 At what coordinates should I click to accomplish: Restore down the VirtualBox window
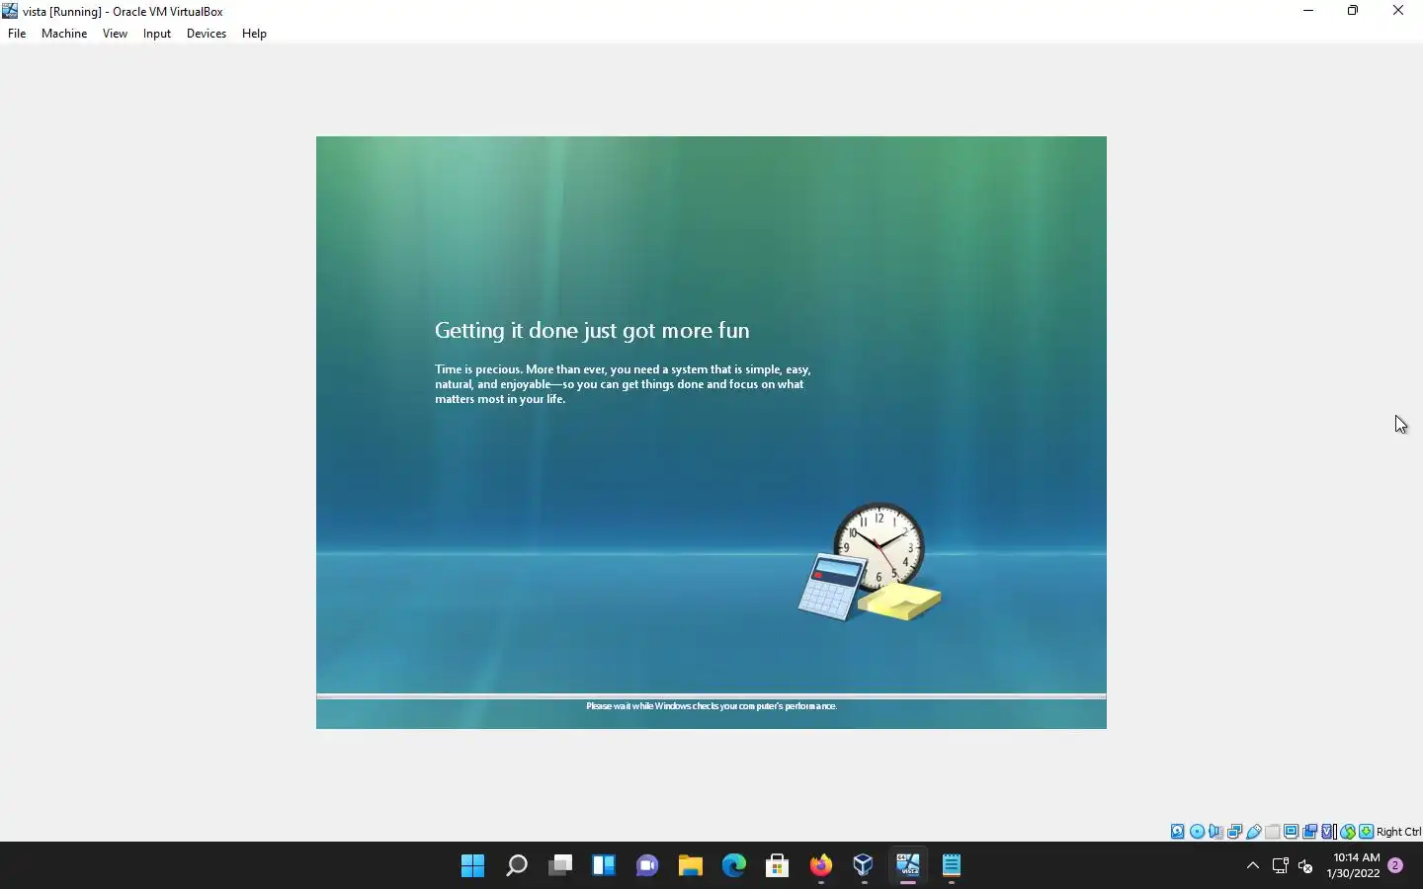click(1353, 11)
